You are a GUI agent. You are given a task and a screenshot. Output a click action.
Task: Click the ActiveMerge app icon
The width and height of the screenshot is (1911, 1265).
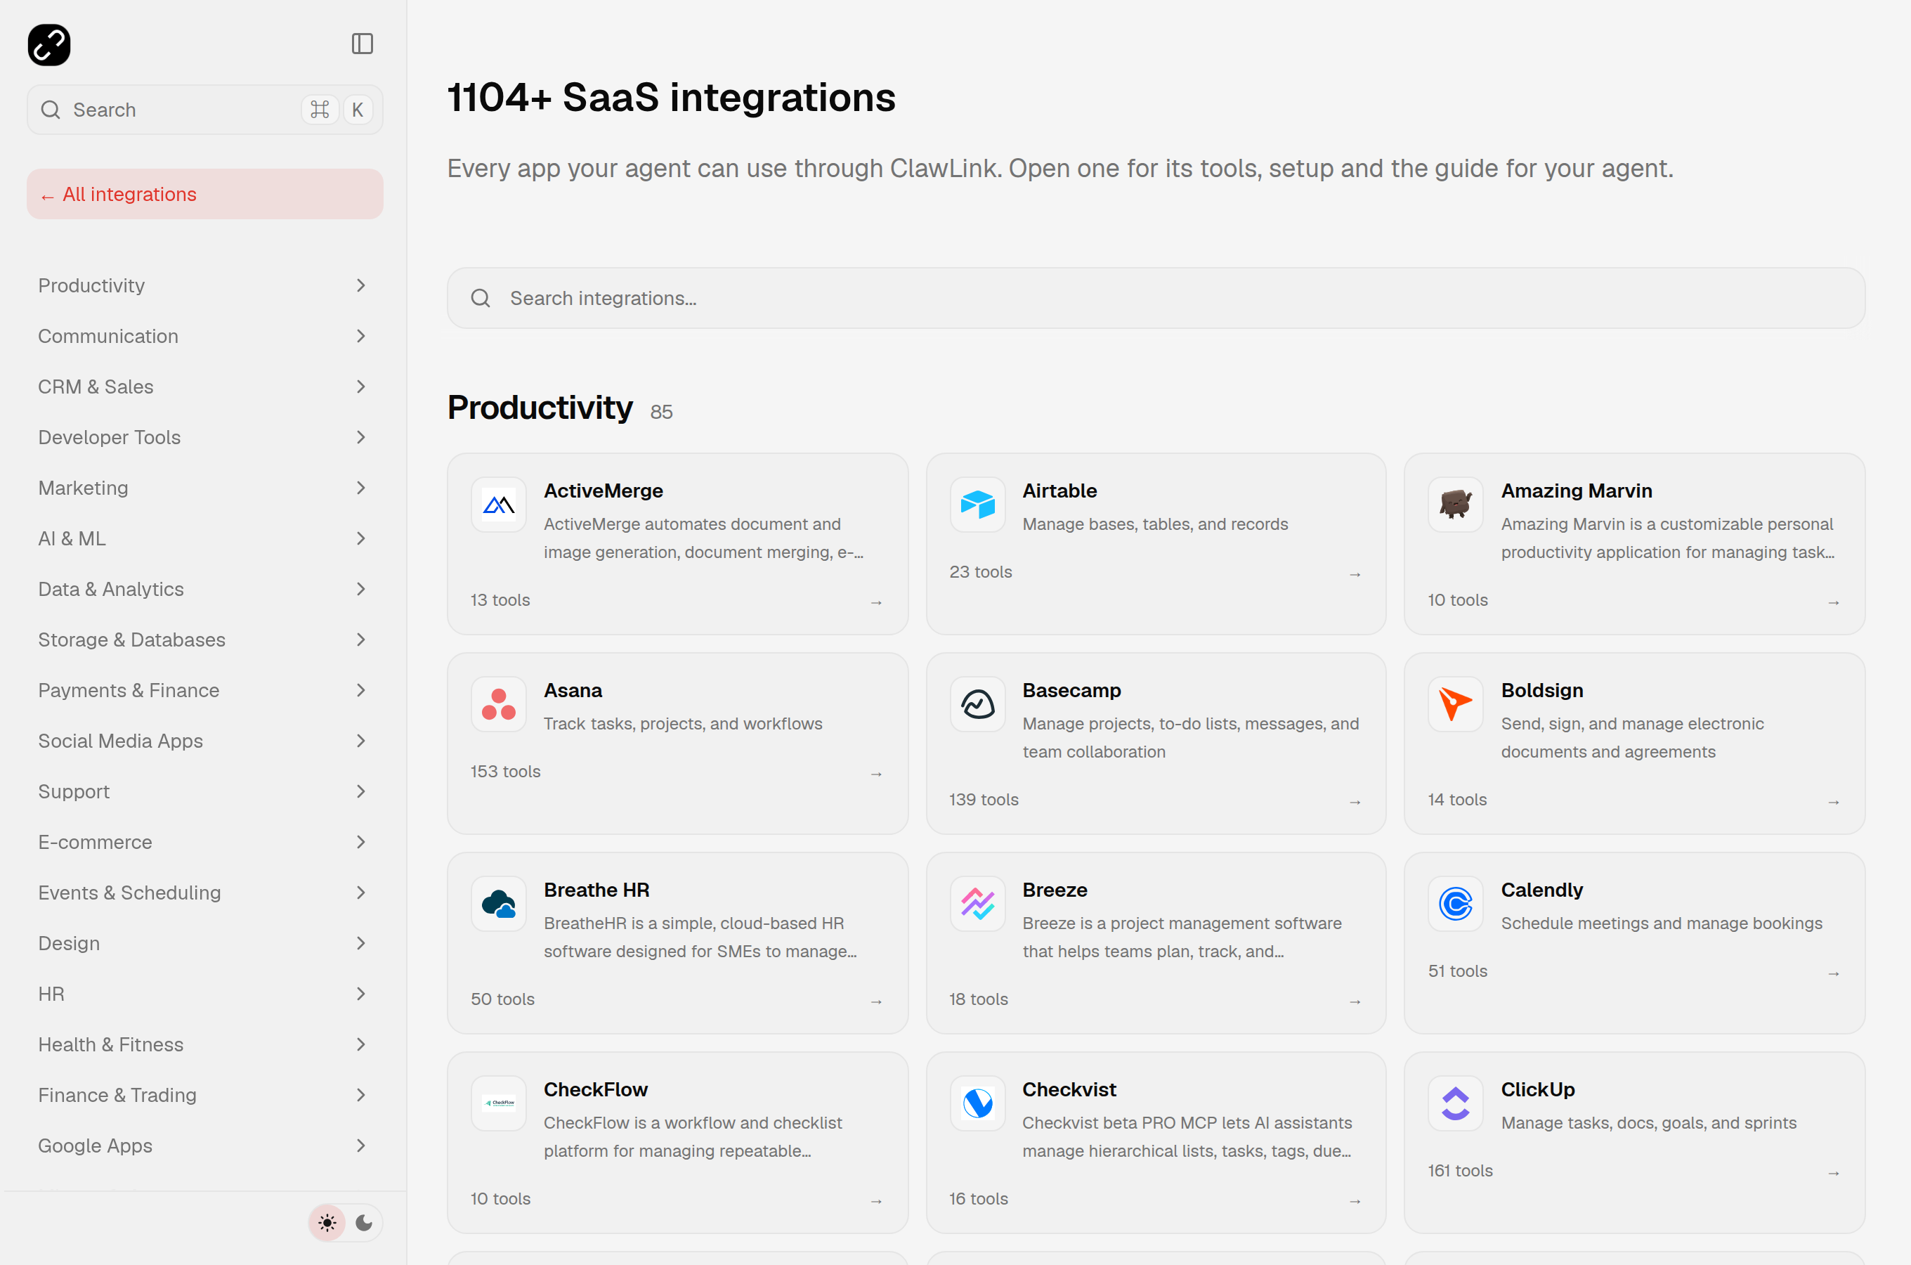pyautogui.click(x=498, y=505)
